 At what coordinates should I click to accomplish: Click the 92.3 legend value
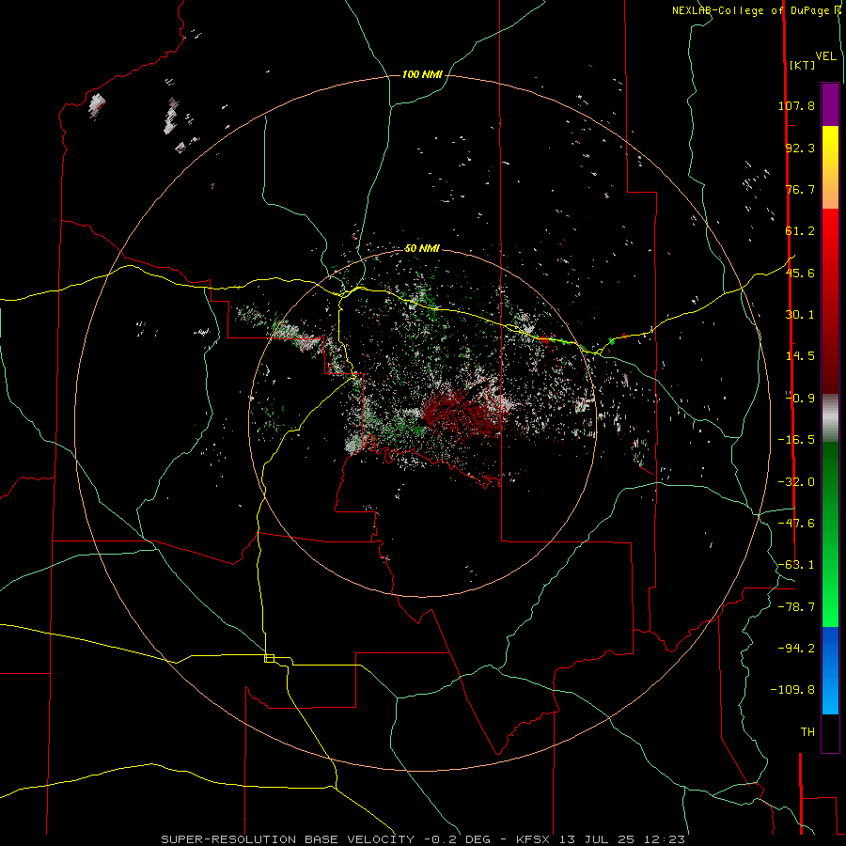[x=800, y=148]
